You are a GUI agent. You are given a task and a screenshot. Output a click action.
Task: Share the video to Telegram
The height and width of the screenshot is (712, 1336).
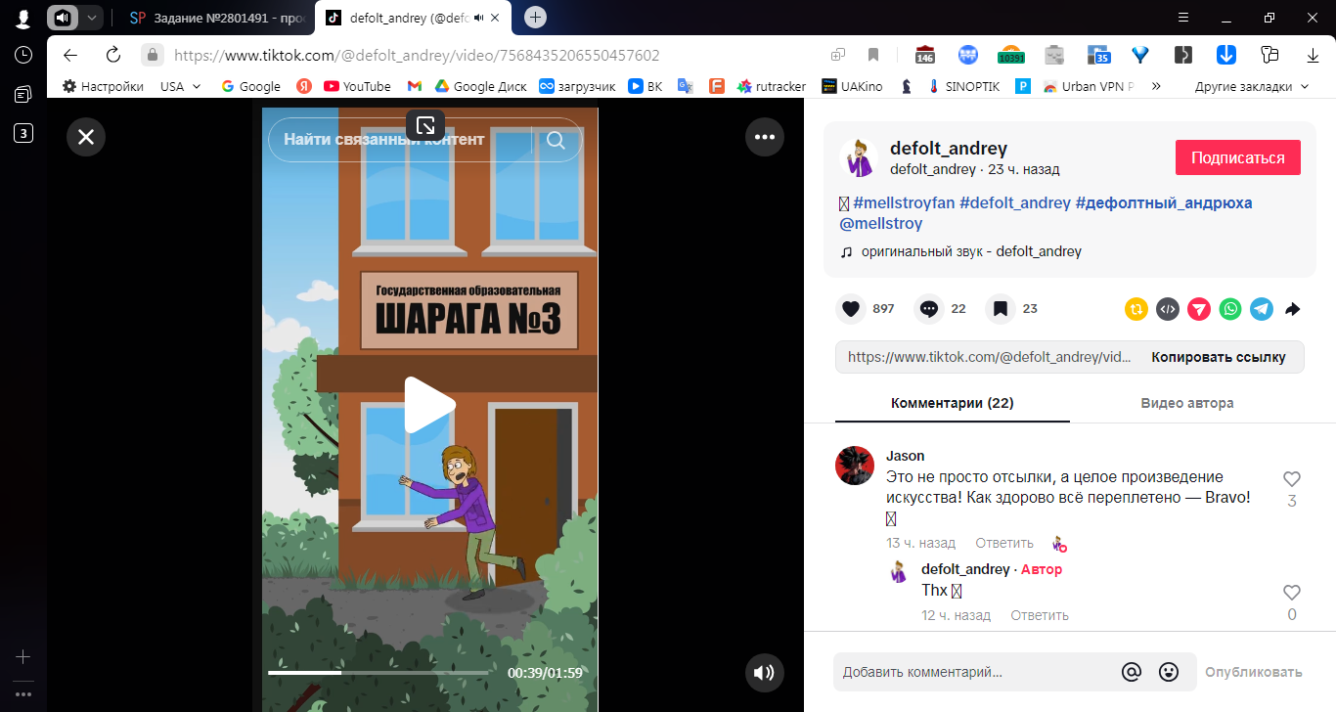tap(1262, 309)
